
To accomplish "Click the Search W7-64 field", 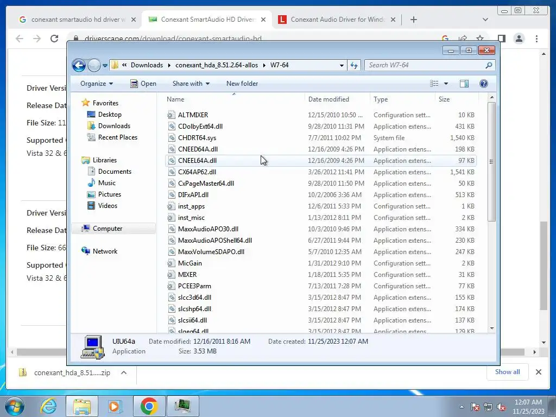I will 429,65.
